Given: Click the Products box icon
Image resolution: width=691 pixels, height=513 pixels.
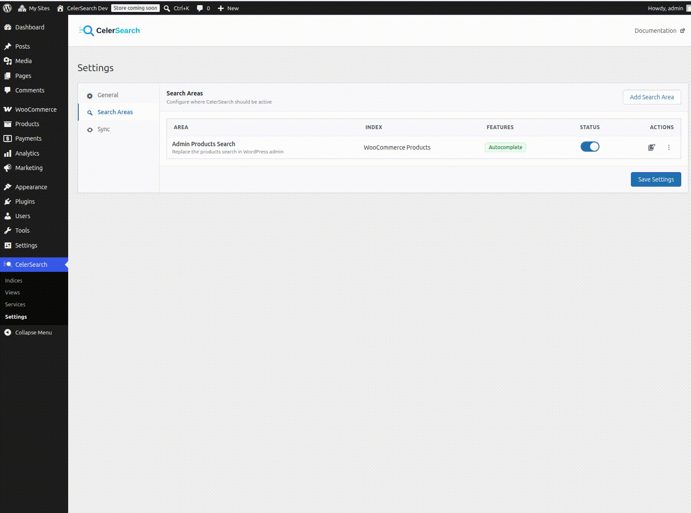Looking at the screenshot, I should (8, 124).
